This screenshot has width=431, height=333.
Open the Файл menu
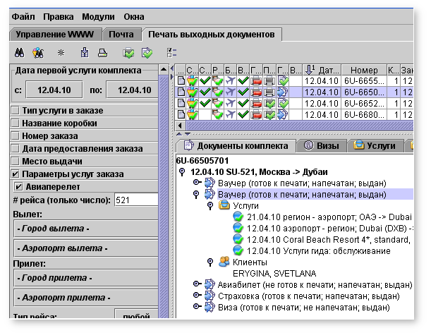[23, 16]
